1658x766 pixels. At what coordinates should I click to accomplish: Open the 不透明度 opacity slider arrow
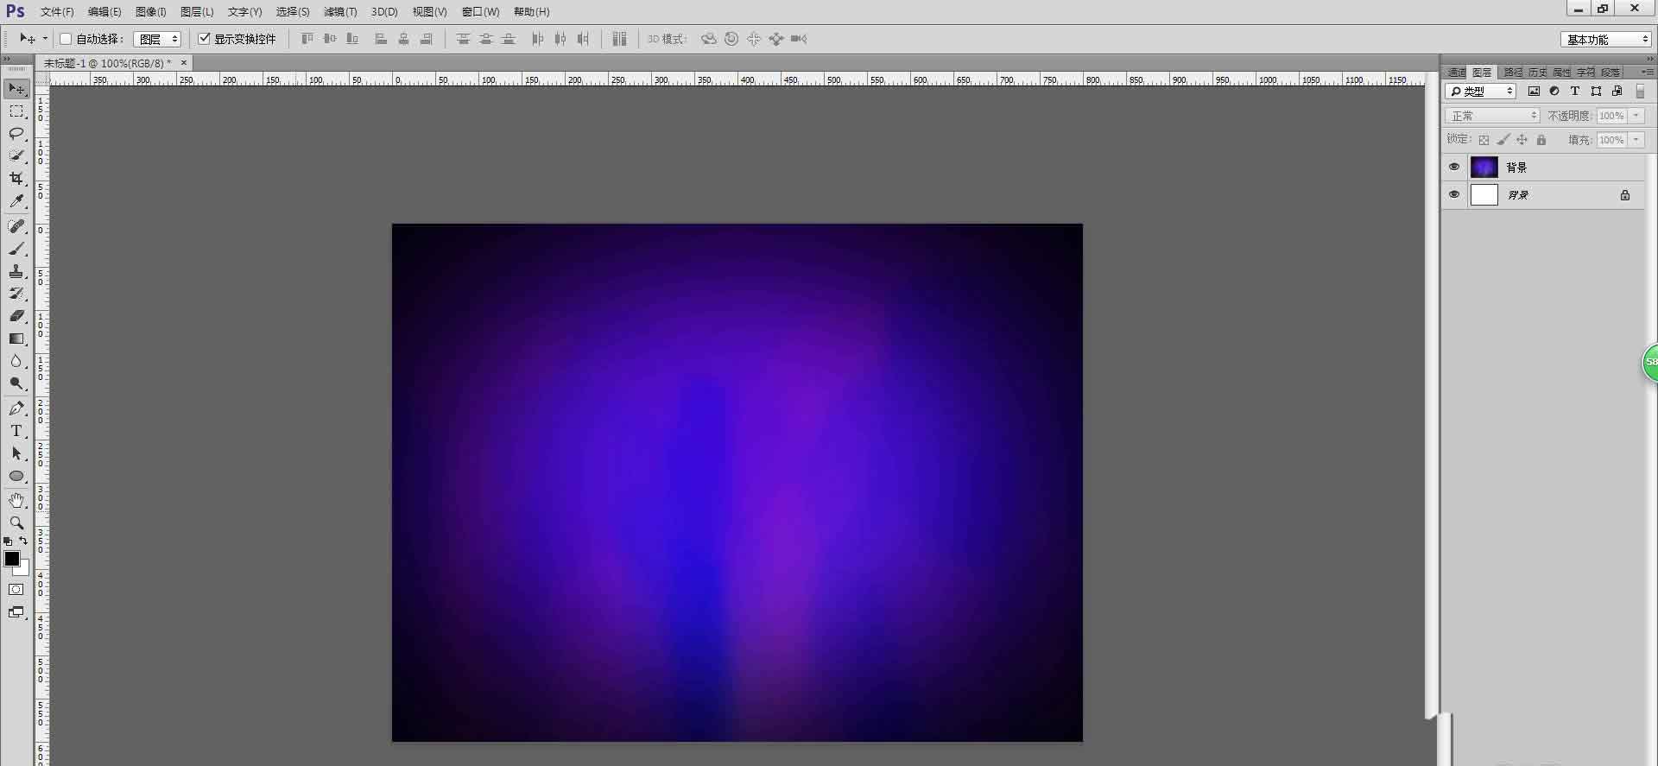[1636, 116]
